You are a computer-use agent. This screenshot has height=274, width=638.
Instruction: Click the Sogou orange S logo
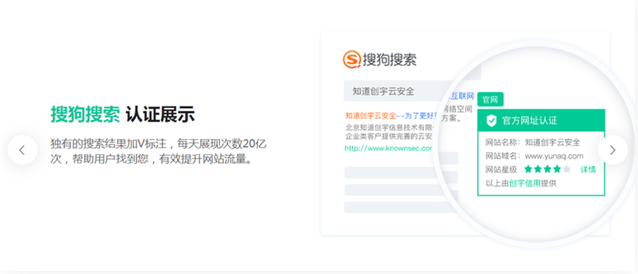(352, 59)
